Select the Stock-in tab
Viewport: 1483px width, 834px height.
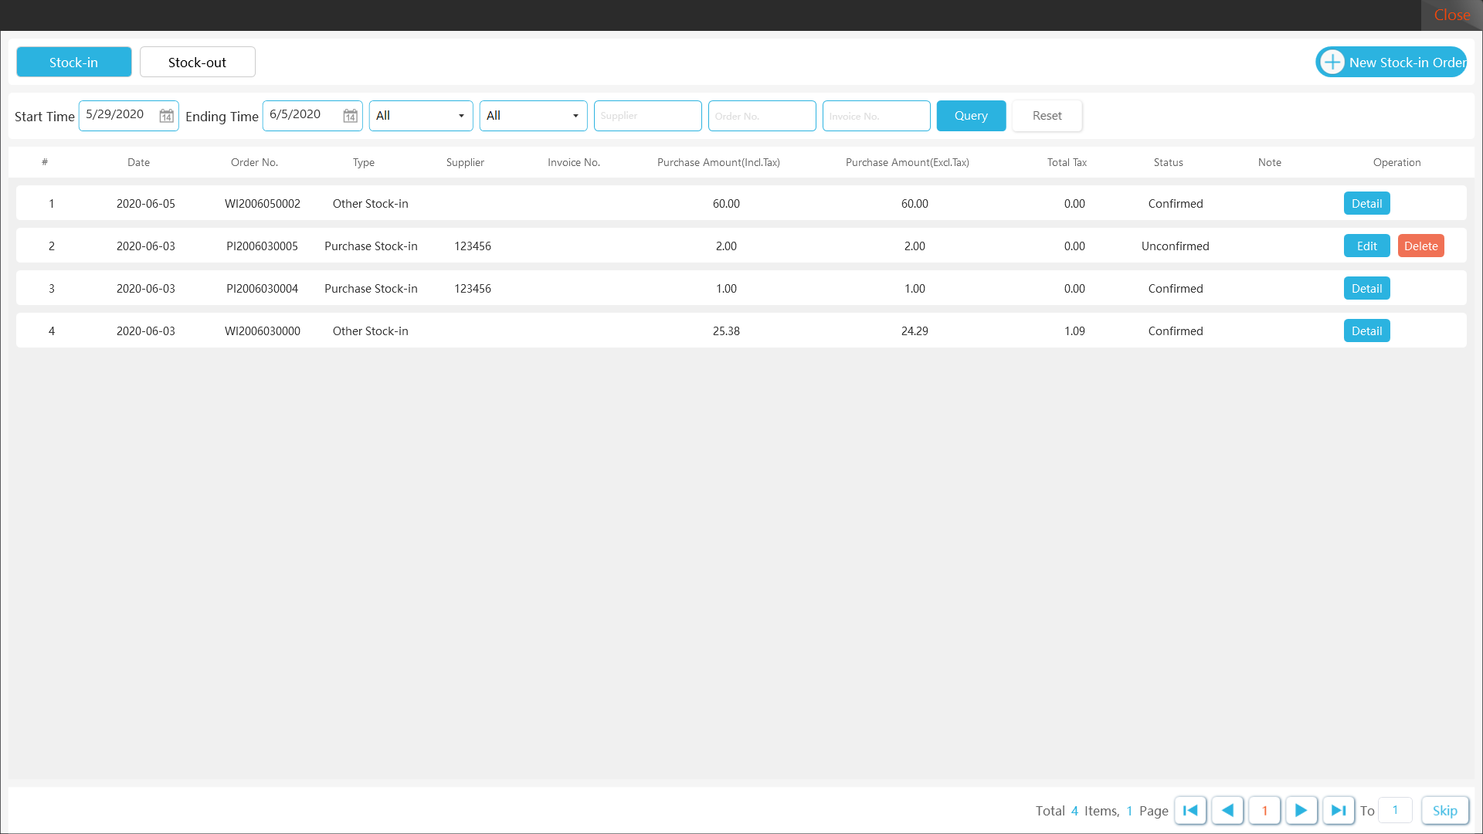pyautogui.click(x=73, y=62)
